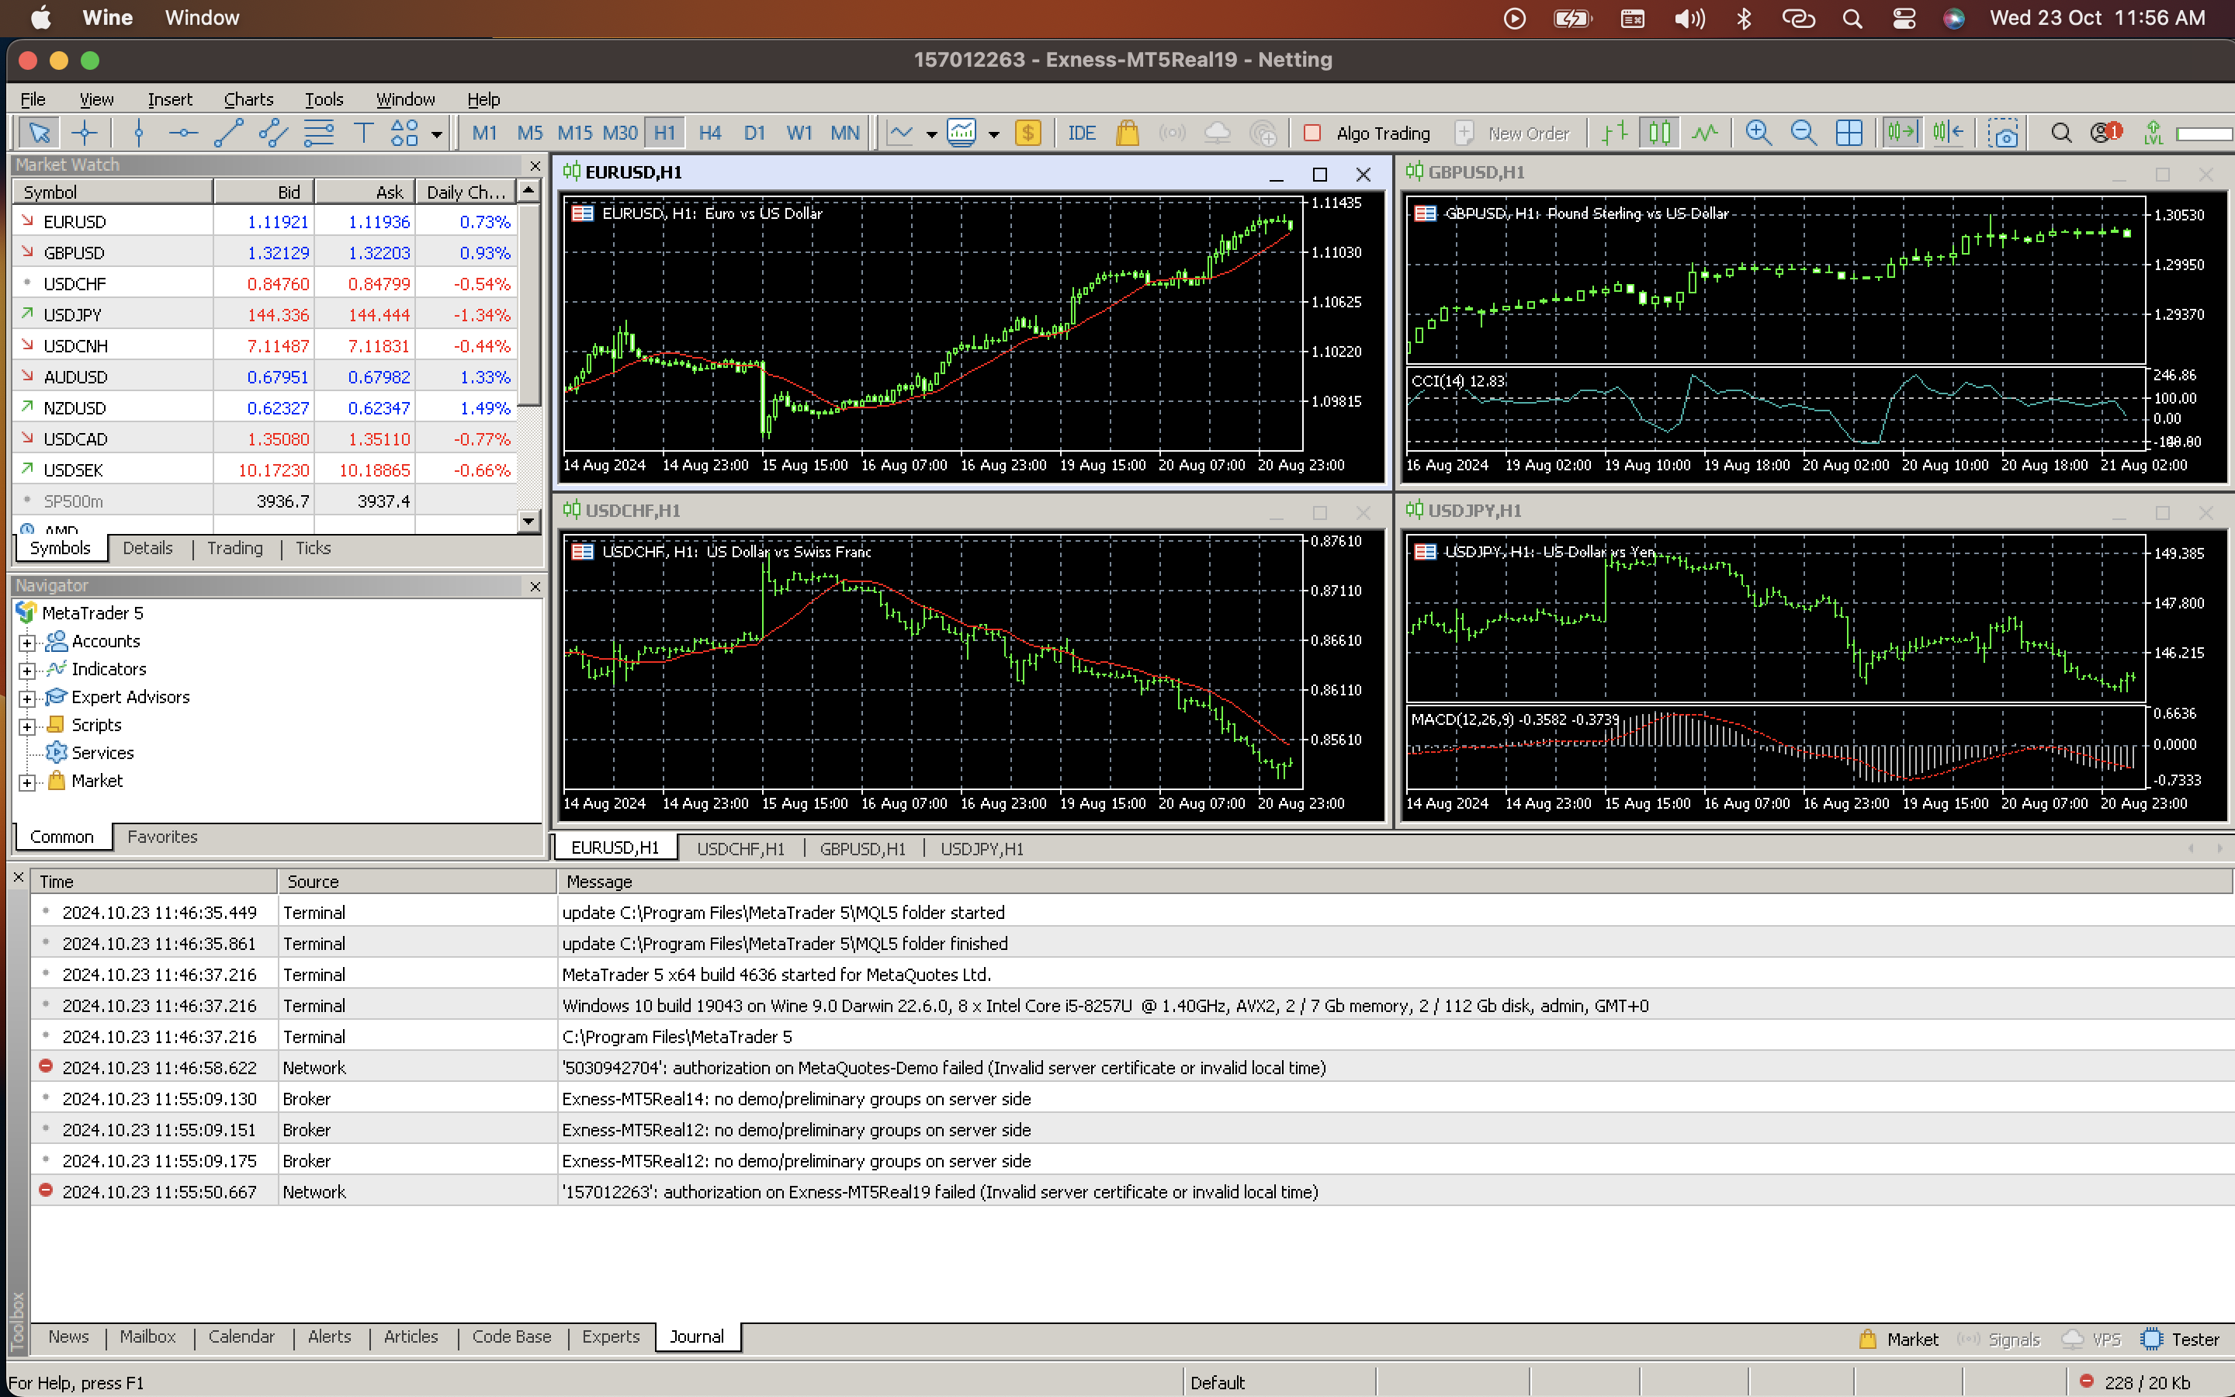Click the LVL green arrow icon
This screenshot has height=1397, width=2235.
click(x=2154, y=133)
